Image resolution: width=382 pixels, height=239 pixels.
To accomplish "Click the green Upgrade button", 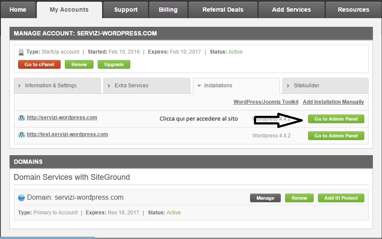I will point(114,64).
